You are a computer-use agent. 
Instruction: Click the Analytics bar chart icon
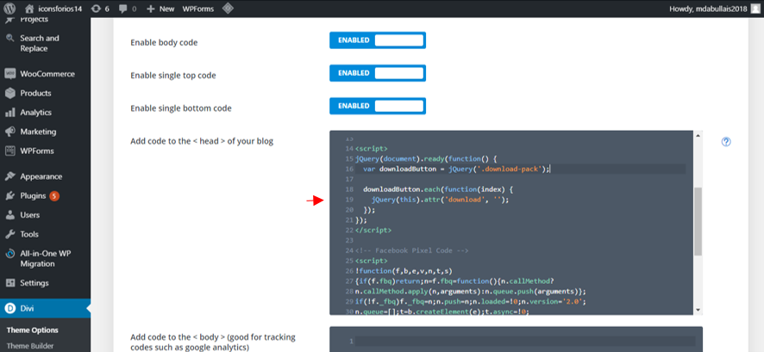point(10,113)
